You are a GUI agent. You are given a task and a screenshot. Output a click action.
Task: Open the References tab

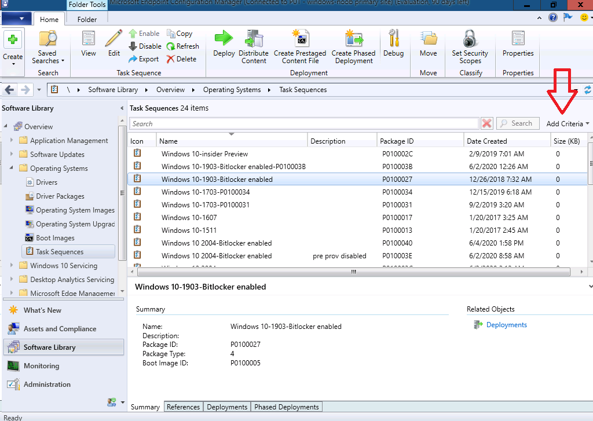click(x=184, y=407)
